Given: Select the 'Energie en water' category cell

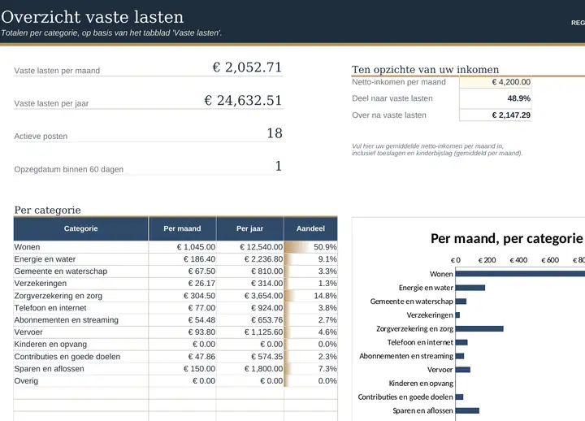Looking at the screenshot, I should (x=81, y=259).
